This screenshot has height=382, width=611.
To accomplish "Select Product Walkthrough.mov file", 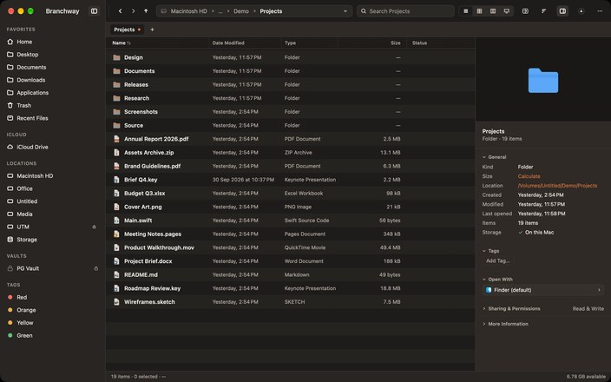I will [290, 248].
